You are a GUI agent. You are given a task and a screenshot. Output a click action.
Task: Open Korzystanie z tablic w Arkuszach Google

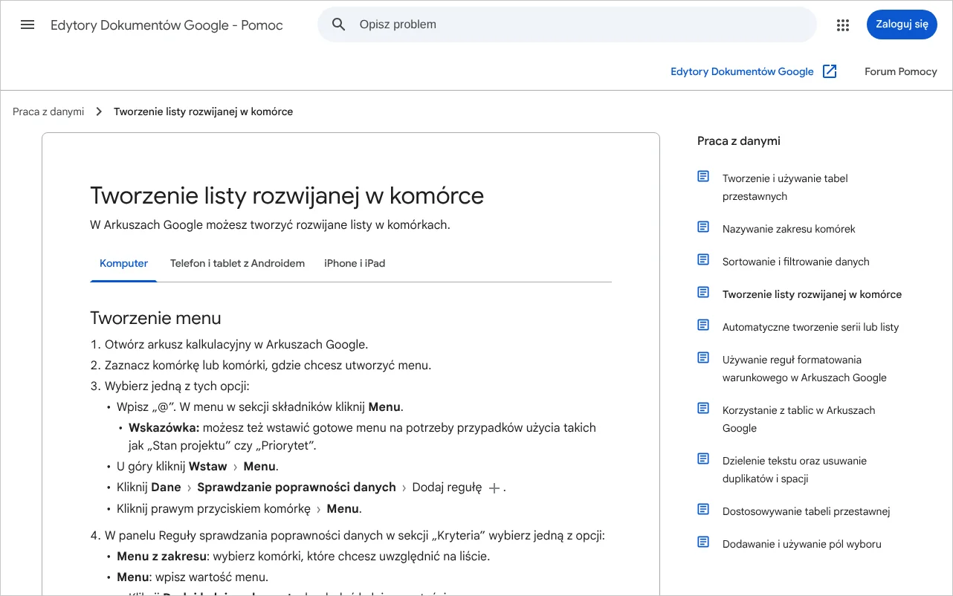tap(798, 419)
